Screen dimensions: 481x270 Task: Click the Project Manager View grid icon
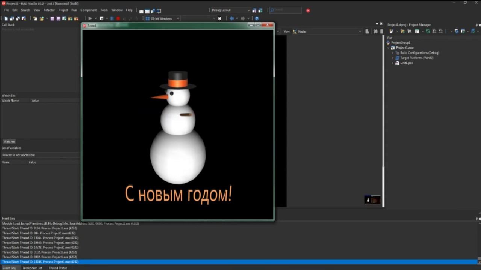(417, 31)
